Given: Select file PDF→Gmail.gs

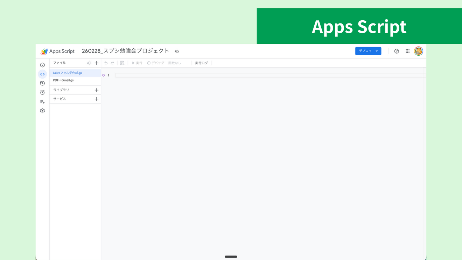Looking at the screenshot, I should click(75, 80).
